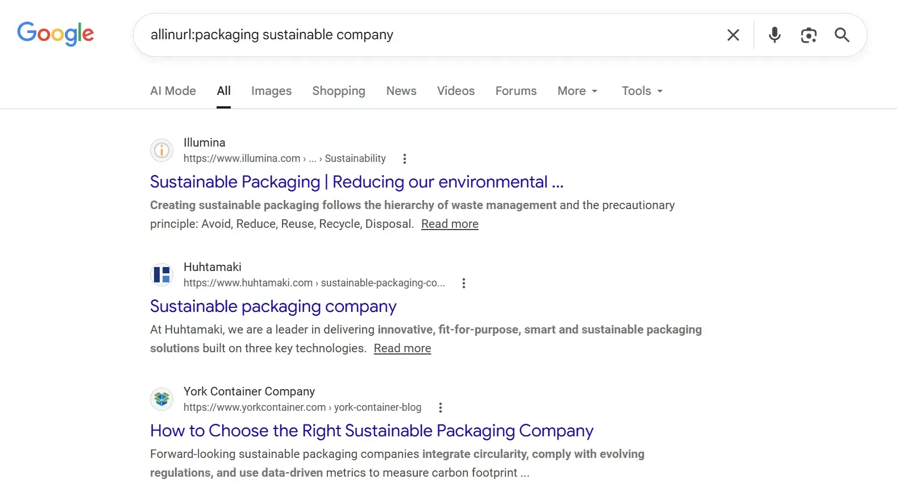Open options menu for Illumina result
The width and height of the screenshot is (897, 496).
click(x=404, y=159)
